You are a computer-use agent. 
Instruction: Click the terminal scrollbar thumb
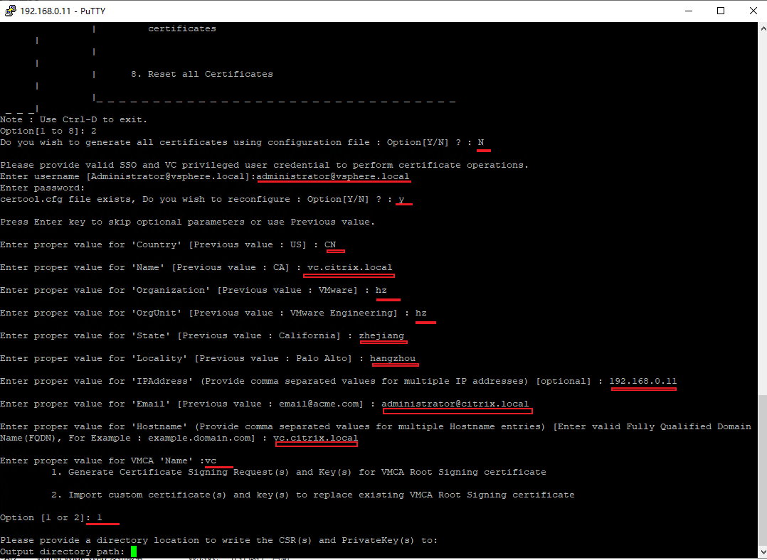[x=761, y=469]
